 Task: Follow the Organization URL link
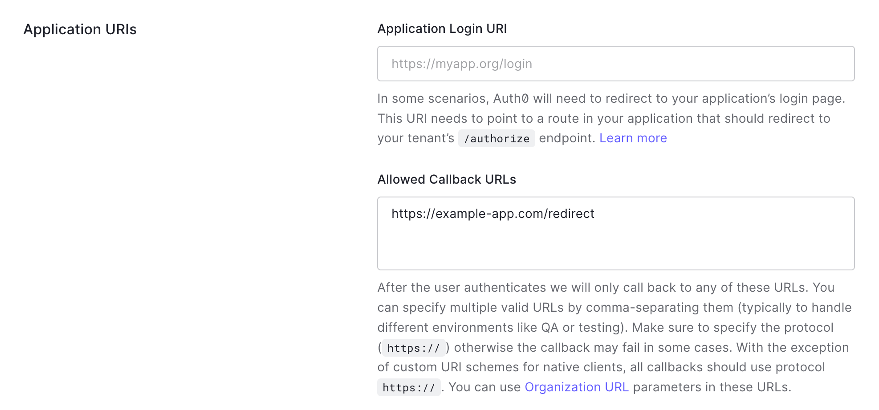tap(576, 387)
